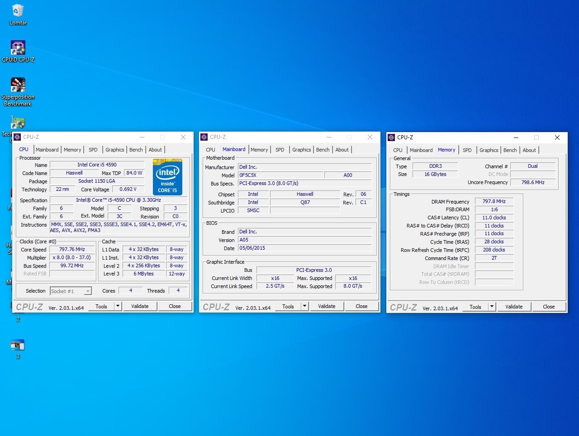Image resolution: width=579 pixels, height=436 pixels.
Task: Open the Tools dropdown arrow in the CPU window
Action: 118,306
